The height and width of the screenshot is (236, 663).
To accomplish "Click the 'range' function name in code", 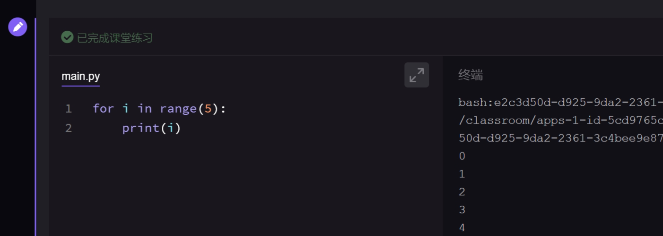I will click(178, 109).
